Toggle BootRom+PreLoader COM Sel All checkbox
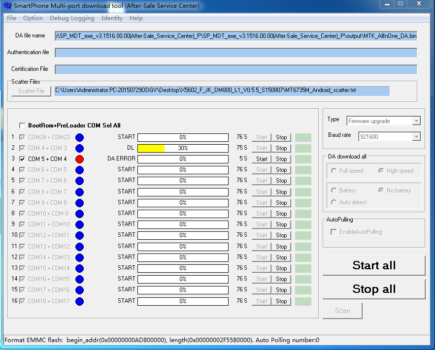The width and height of the screenshot is (435, 350). click(x=22, y=126)
